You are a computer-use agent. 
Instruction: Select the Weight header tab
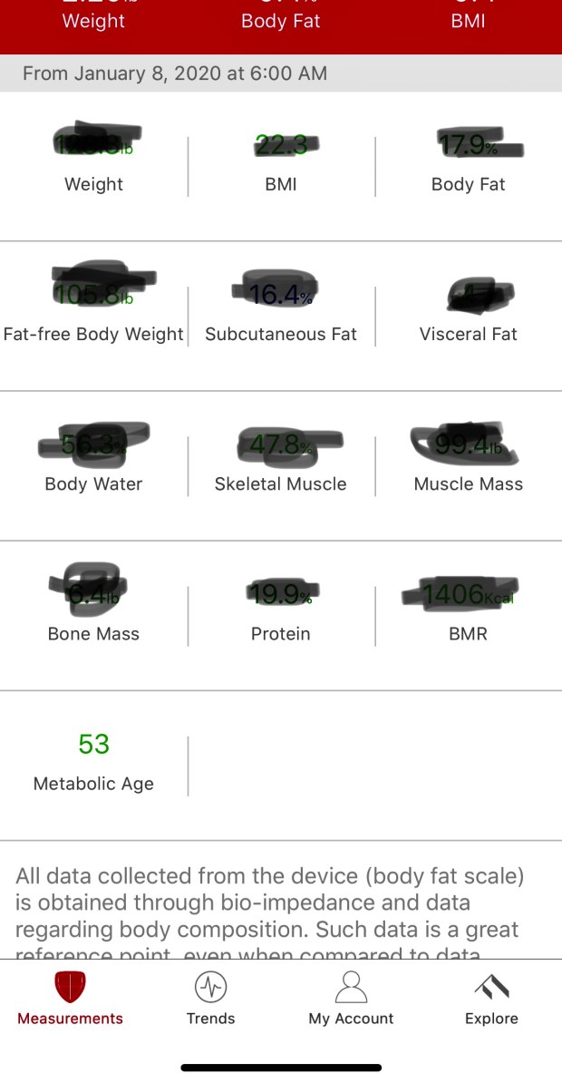[x=93, y=20]
